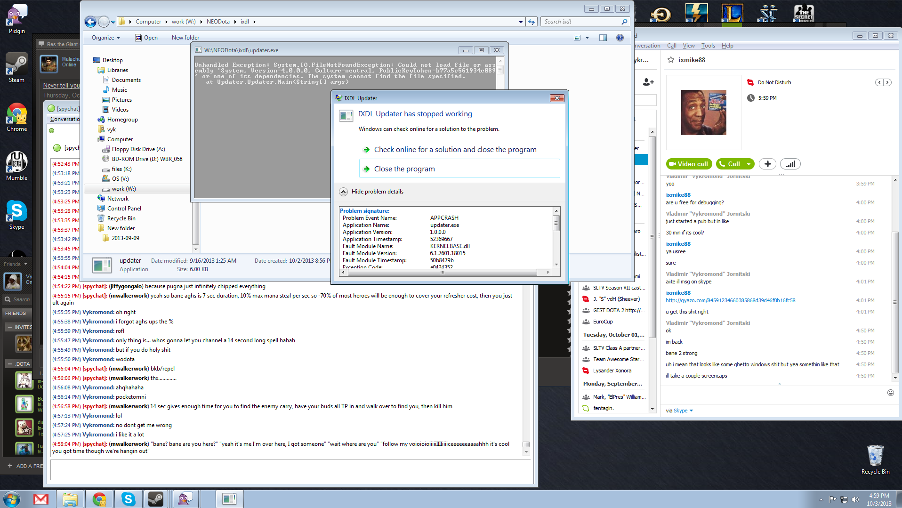The image size is (902, 508).
Task: Click volume icon in system tray
Action: click(855, 500)
